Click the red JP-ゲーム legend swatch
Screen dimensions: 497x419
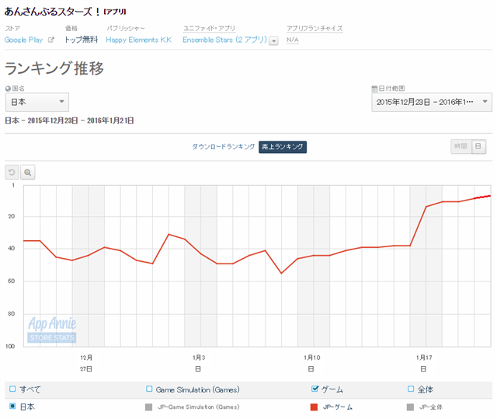coord(315,407)
